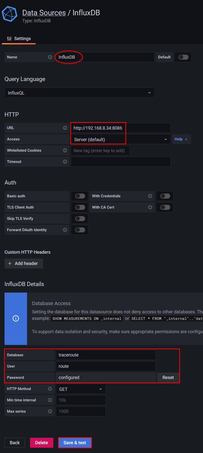Enable the Basic auth switch

click(x=80, y=196)
